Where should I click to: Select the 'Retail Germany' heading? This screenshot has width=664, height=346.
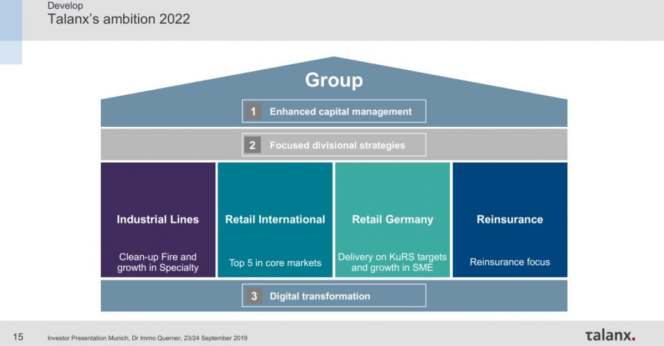click(392, 219)
